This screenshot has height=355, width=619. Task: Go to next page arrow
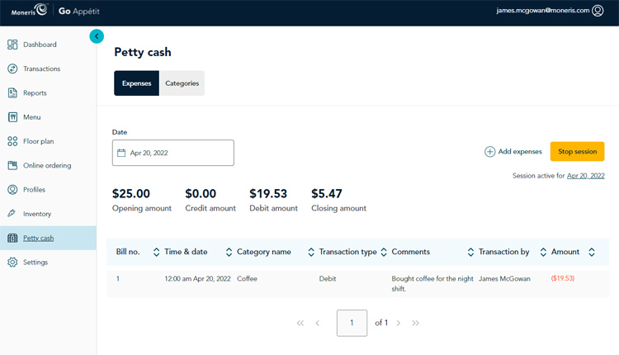tap(399, 323)
